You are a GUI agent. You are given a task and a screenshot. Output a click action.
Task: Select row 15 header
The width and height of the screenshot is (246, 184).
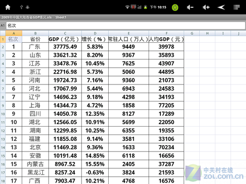[x=3, y=156]
